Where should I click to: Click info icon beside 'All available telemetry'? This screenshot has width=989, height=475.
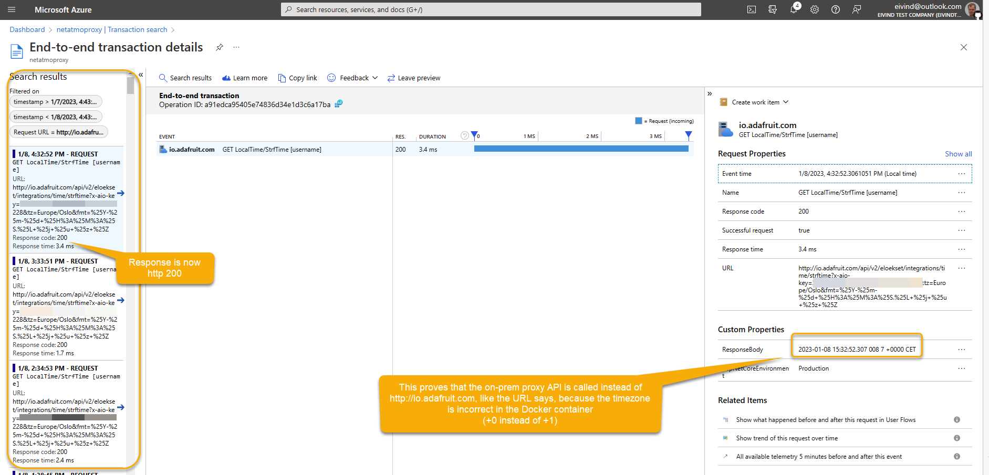pyautogui.click(x=956, y=456)
